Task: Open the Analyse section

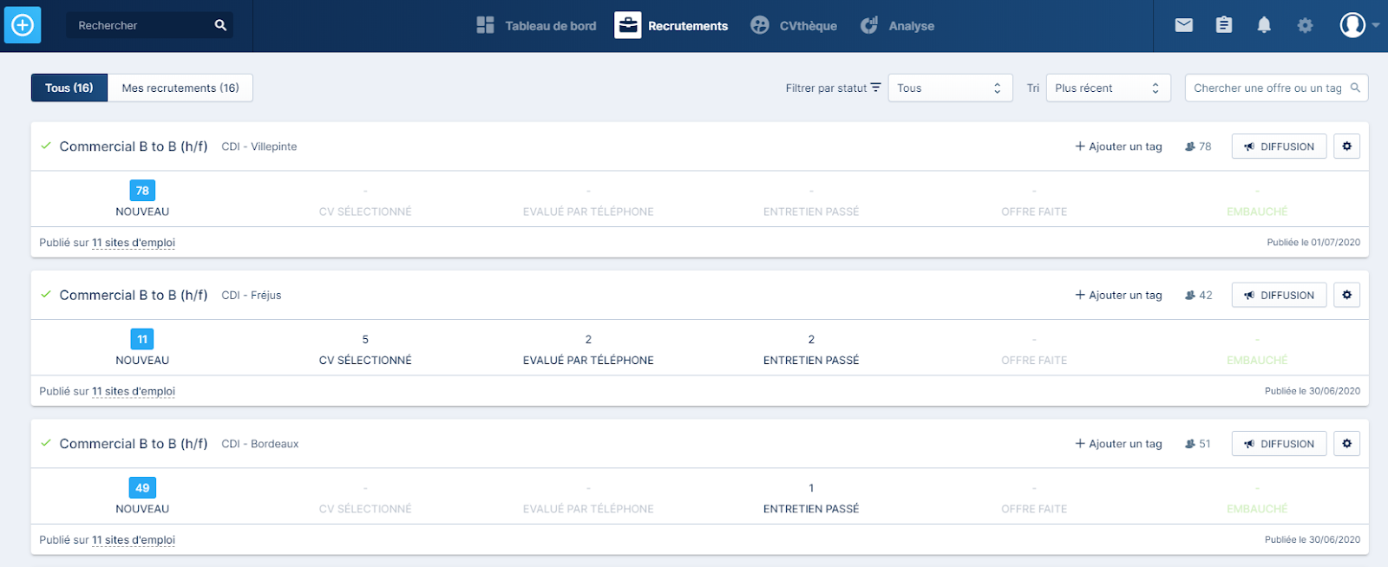Action: pyautogui.click(x=897, y=25)
